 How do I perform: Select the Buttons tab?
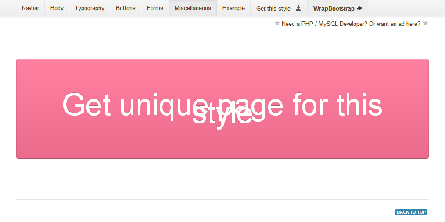pyautogui.click(x=126, y=8)
